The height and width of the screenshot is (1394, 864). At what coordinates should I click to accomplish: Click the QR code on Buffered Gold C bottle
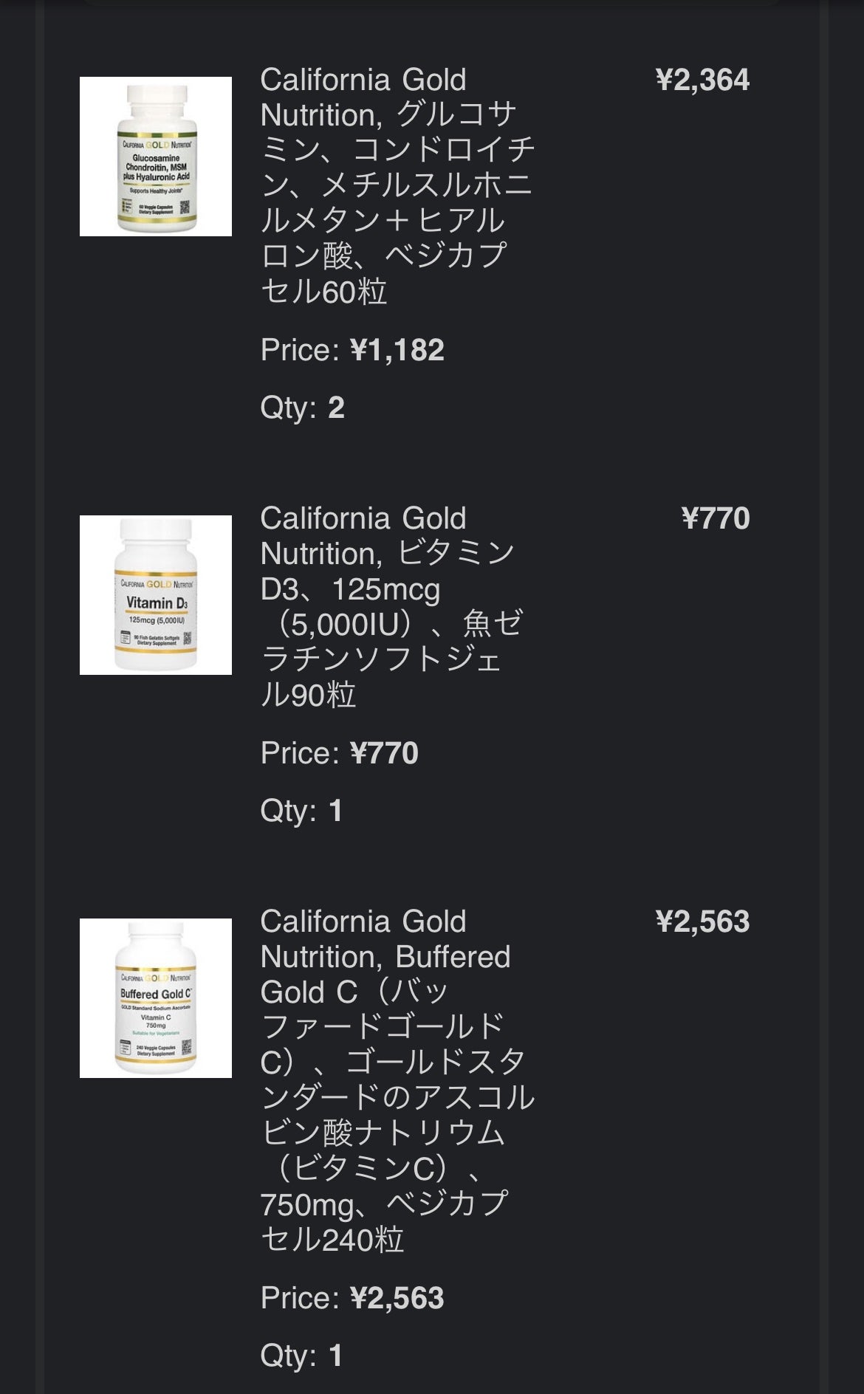click(187, 1047)
